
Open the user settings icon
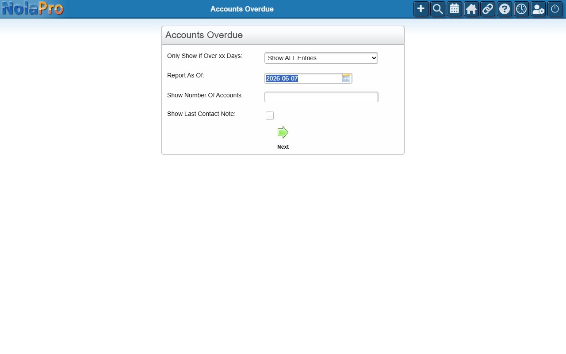point(538,9)
